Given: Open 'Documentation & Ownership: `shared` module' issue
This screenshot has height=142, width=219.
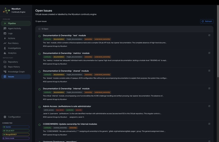Looking at the screenshot, I should 66,71.
